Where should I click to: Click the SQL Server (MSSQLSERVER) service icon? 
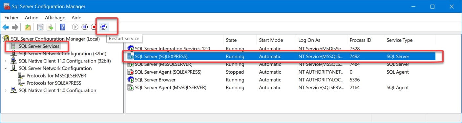tap(131, 64)
